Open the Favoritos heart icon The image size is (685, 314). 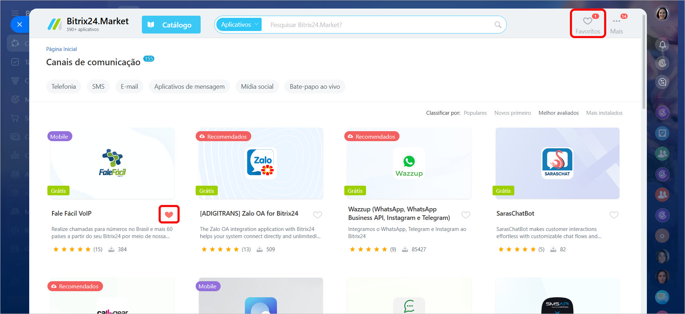(588, 21)
